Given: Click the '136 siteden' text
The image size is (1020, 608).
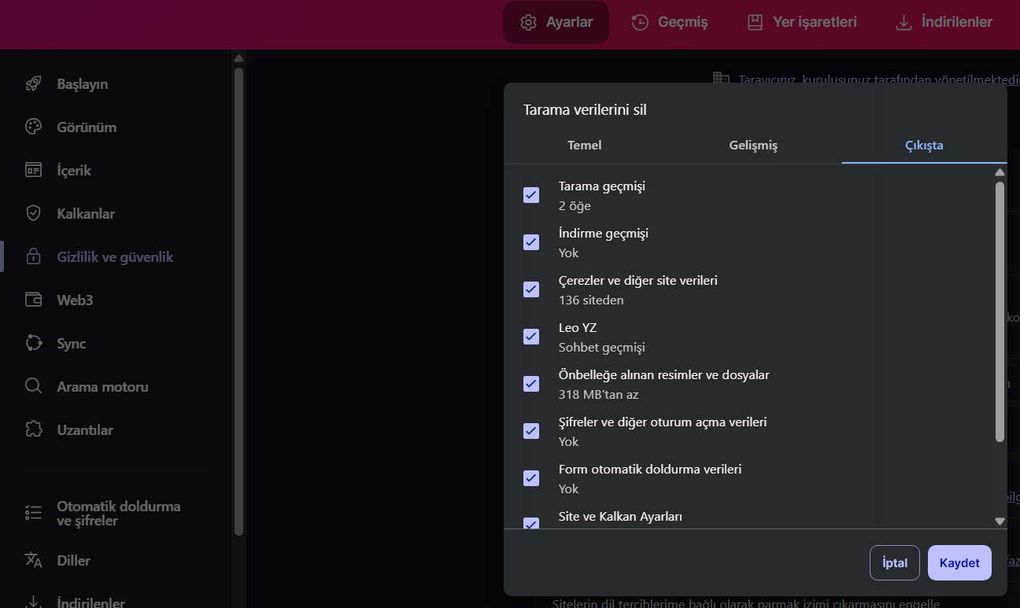Looking at the screenshot, I should [591, 300].
